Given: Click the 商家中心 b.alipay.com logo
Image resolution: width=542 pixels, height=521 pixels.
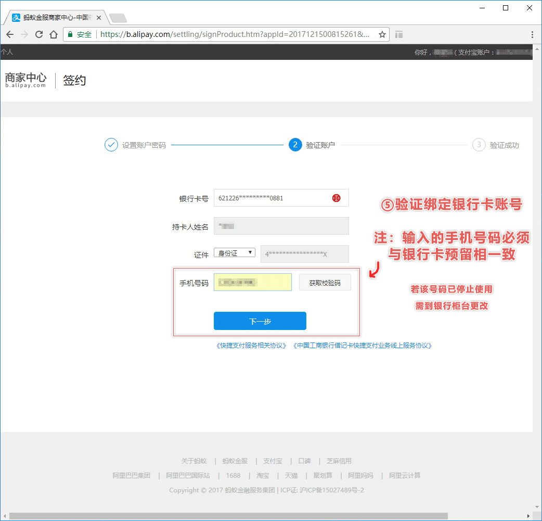Looking at the screenshot, I should pyautogui.click(x=25, y=80).
